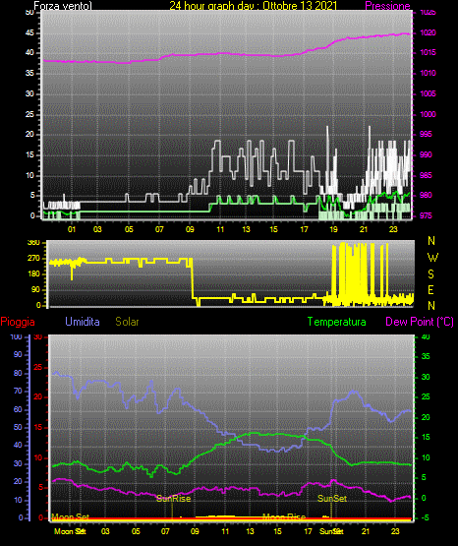Image resolution: width=458 pixels, height=546 pixels.
Task: Select the blue 60 humidity axis value
Action: pyautogui.click(x=18, y=409)
